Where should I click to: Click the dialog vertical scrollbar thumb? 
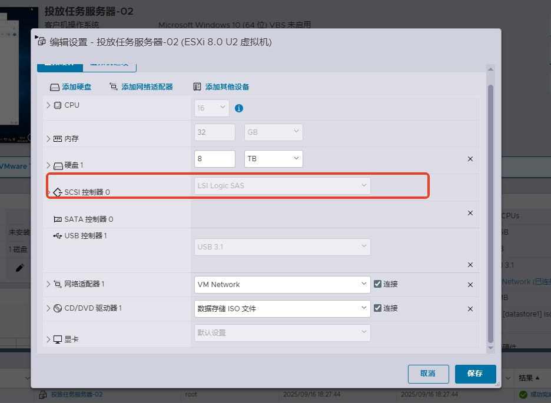click(490, 214)
